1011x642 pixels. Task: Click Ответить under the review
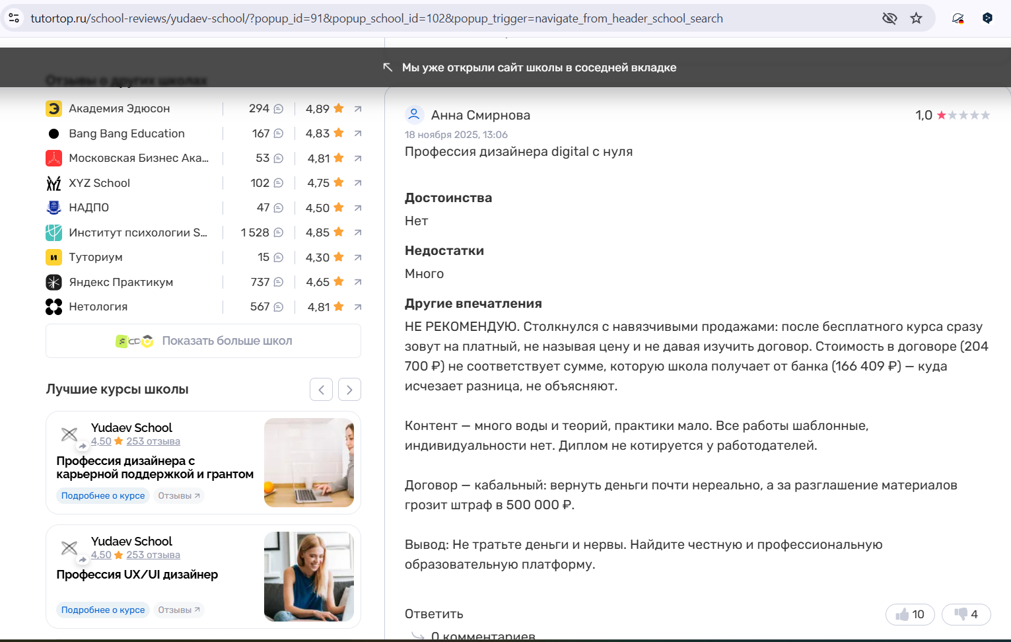434,614
